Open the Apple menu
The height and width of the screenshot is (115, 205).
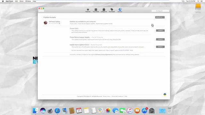coord(3,1)
